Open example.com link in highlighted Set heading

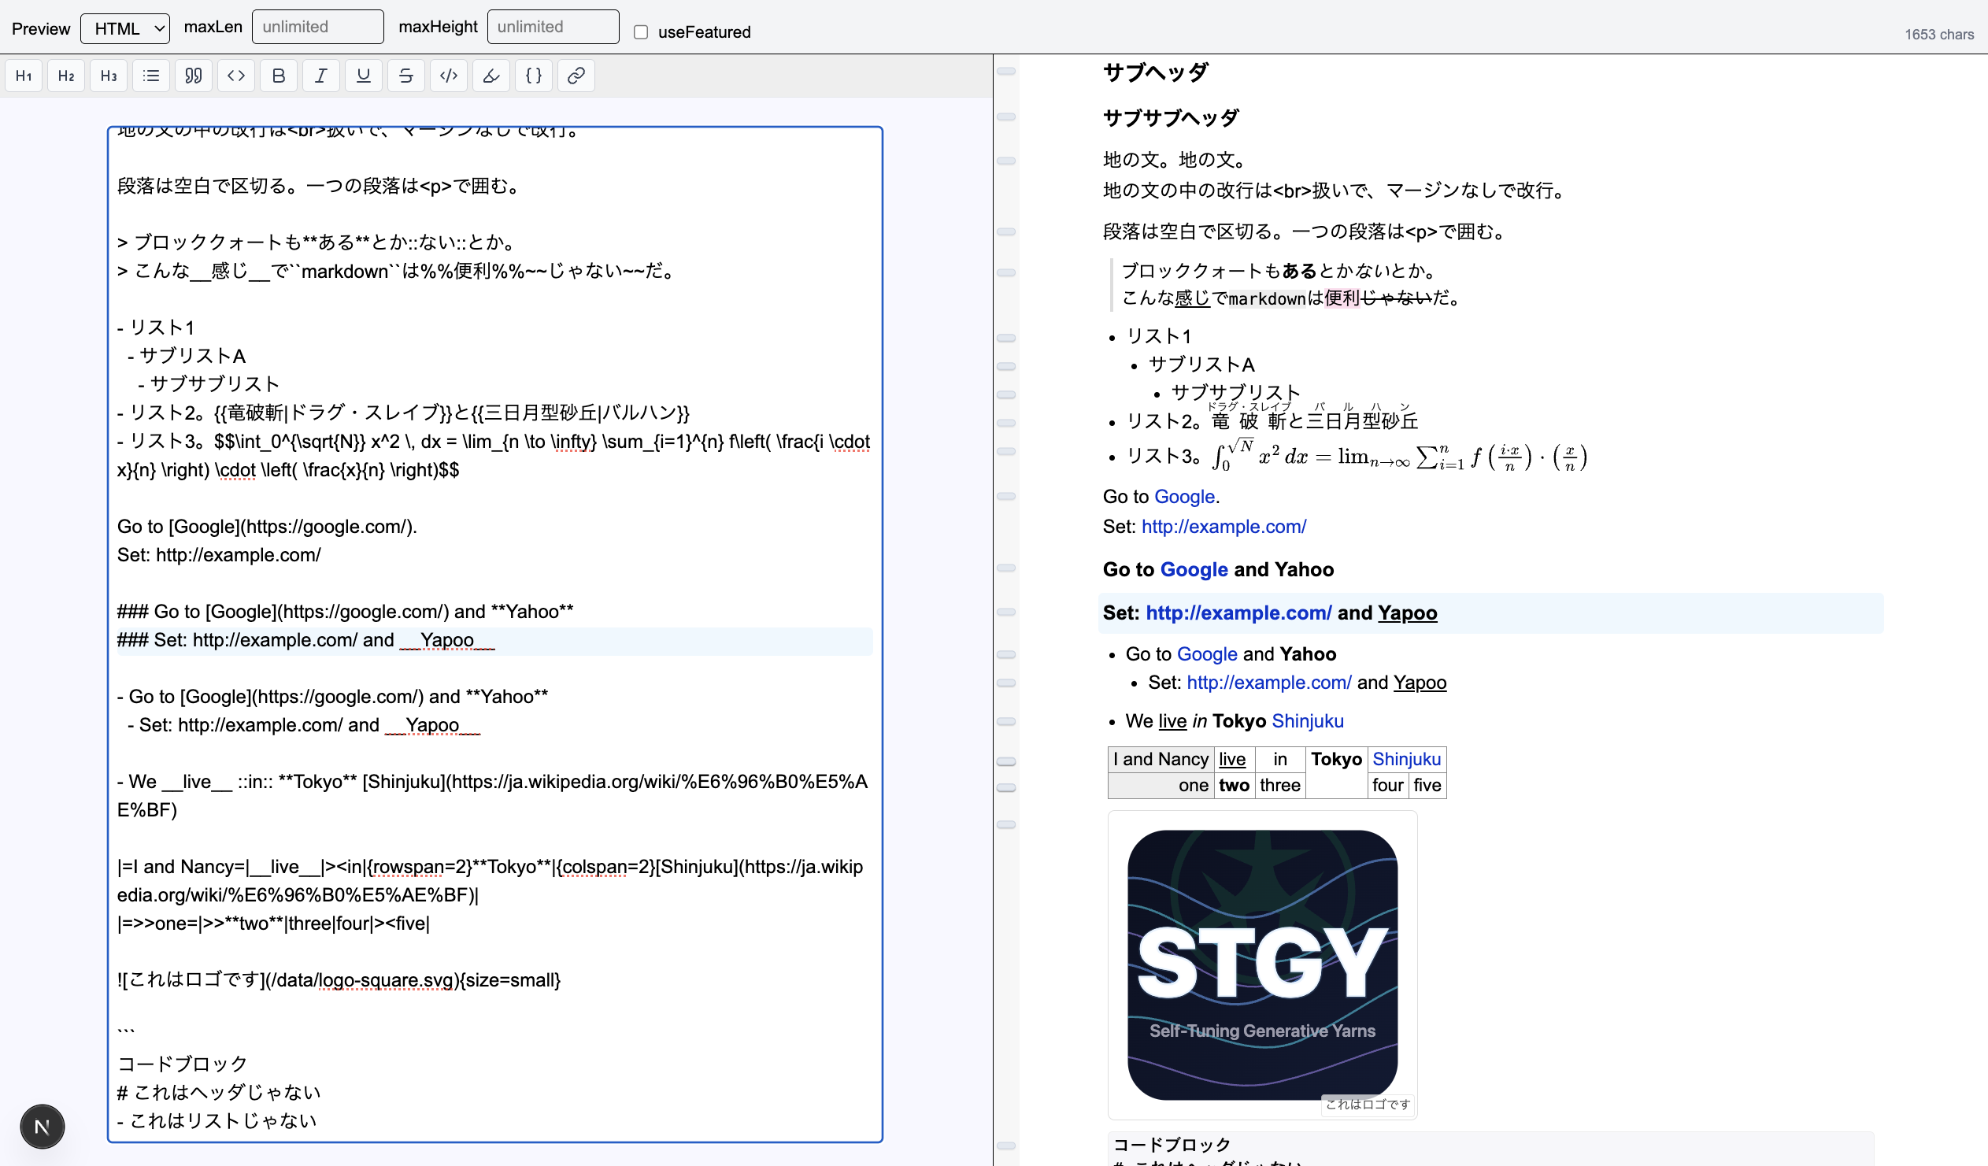1238,613
